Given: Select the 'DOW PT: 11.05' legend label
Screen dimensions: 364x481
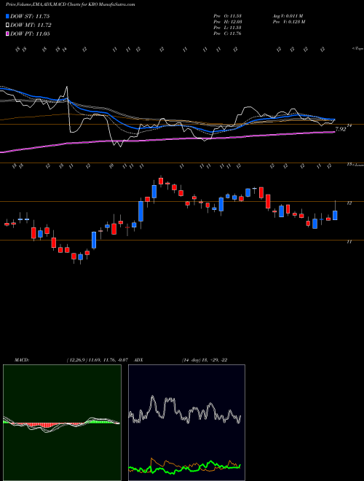Looking at the screenshot, I should tap(30, 34).
